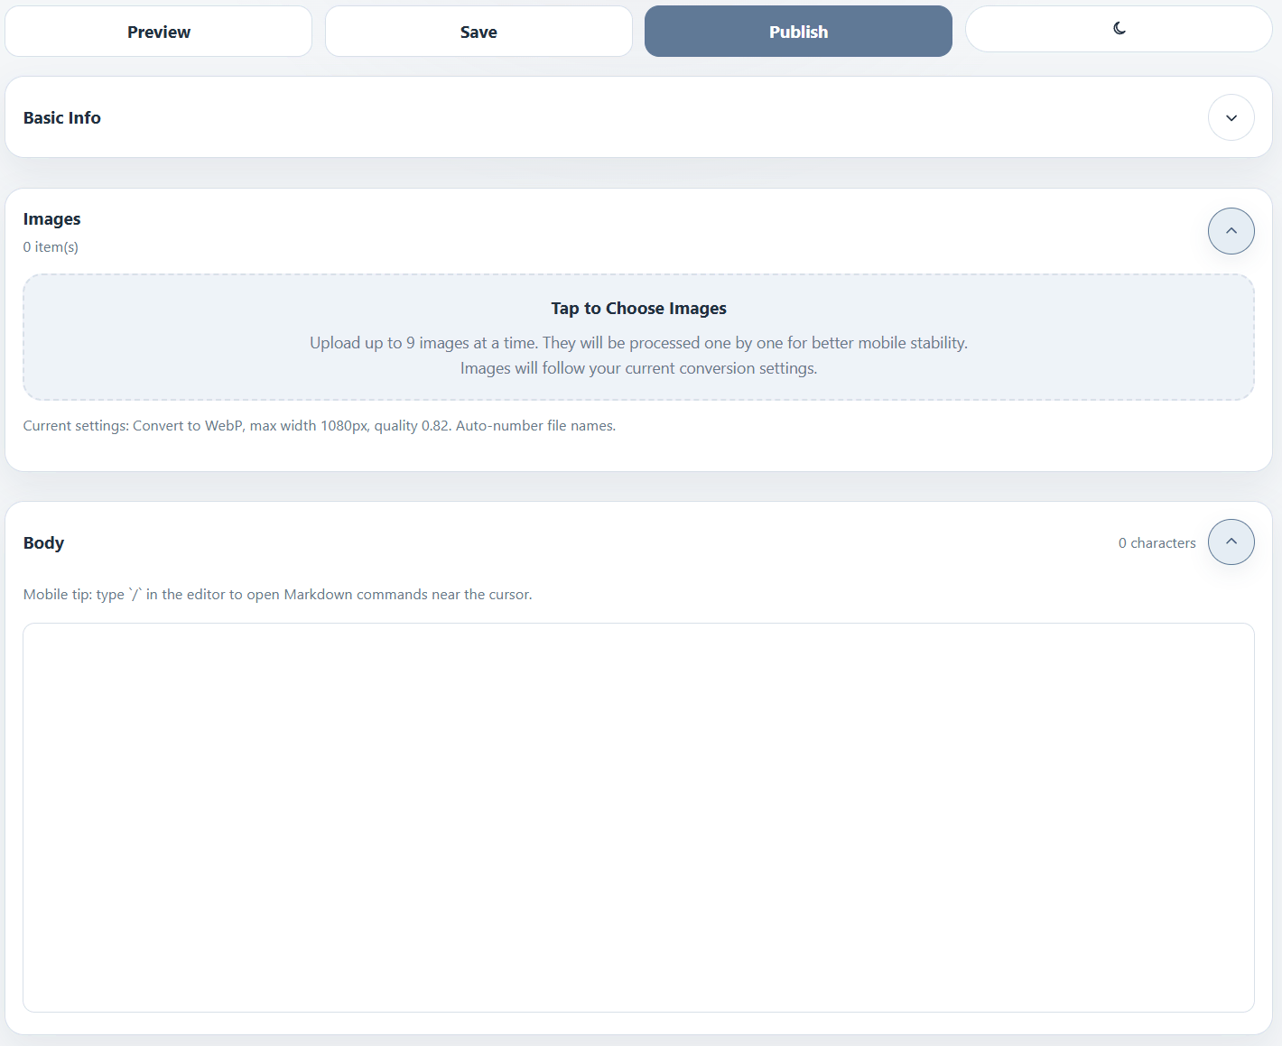Screen dimensions: 1282x1046
Task: Save the current draft
Action: click(478, 32)
